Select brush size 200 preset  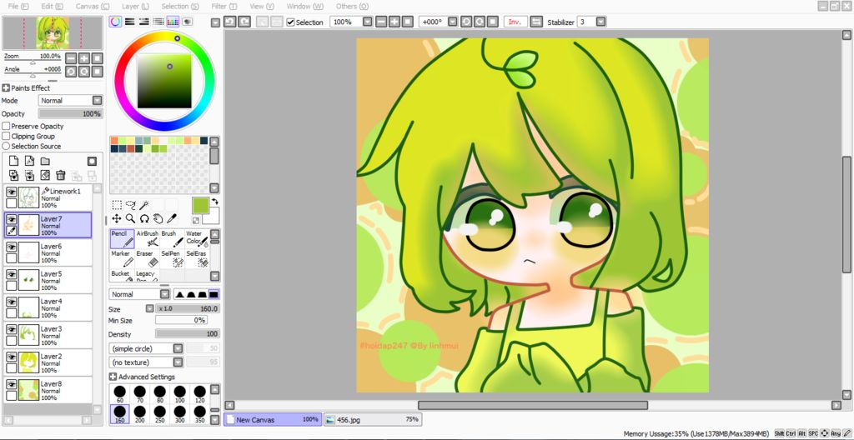(140, 414)
